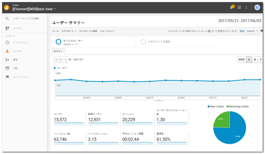Click the user account avatar
The width and height of the screenshot is (265, 154).
[x=257, y=7]
